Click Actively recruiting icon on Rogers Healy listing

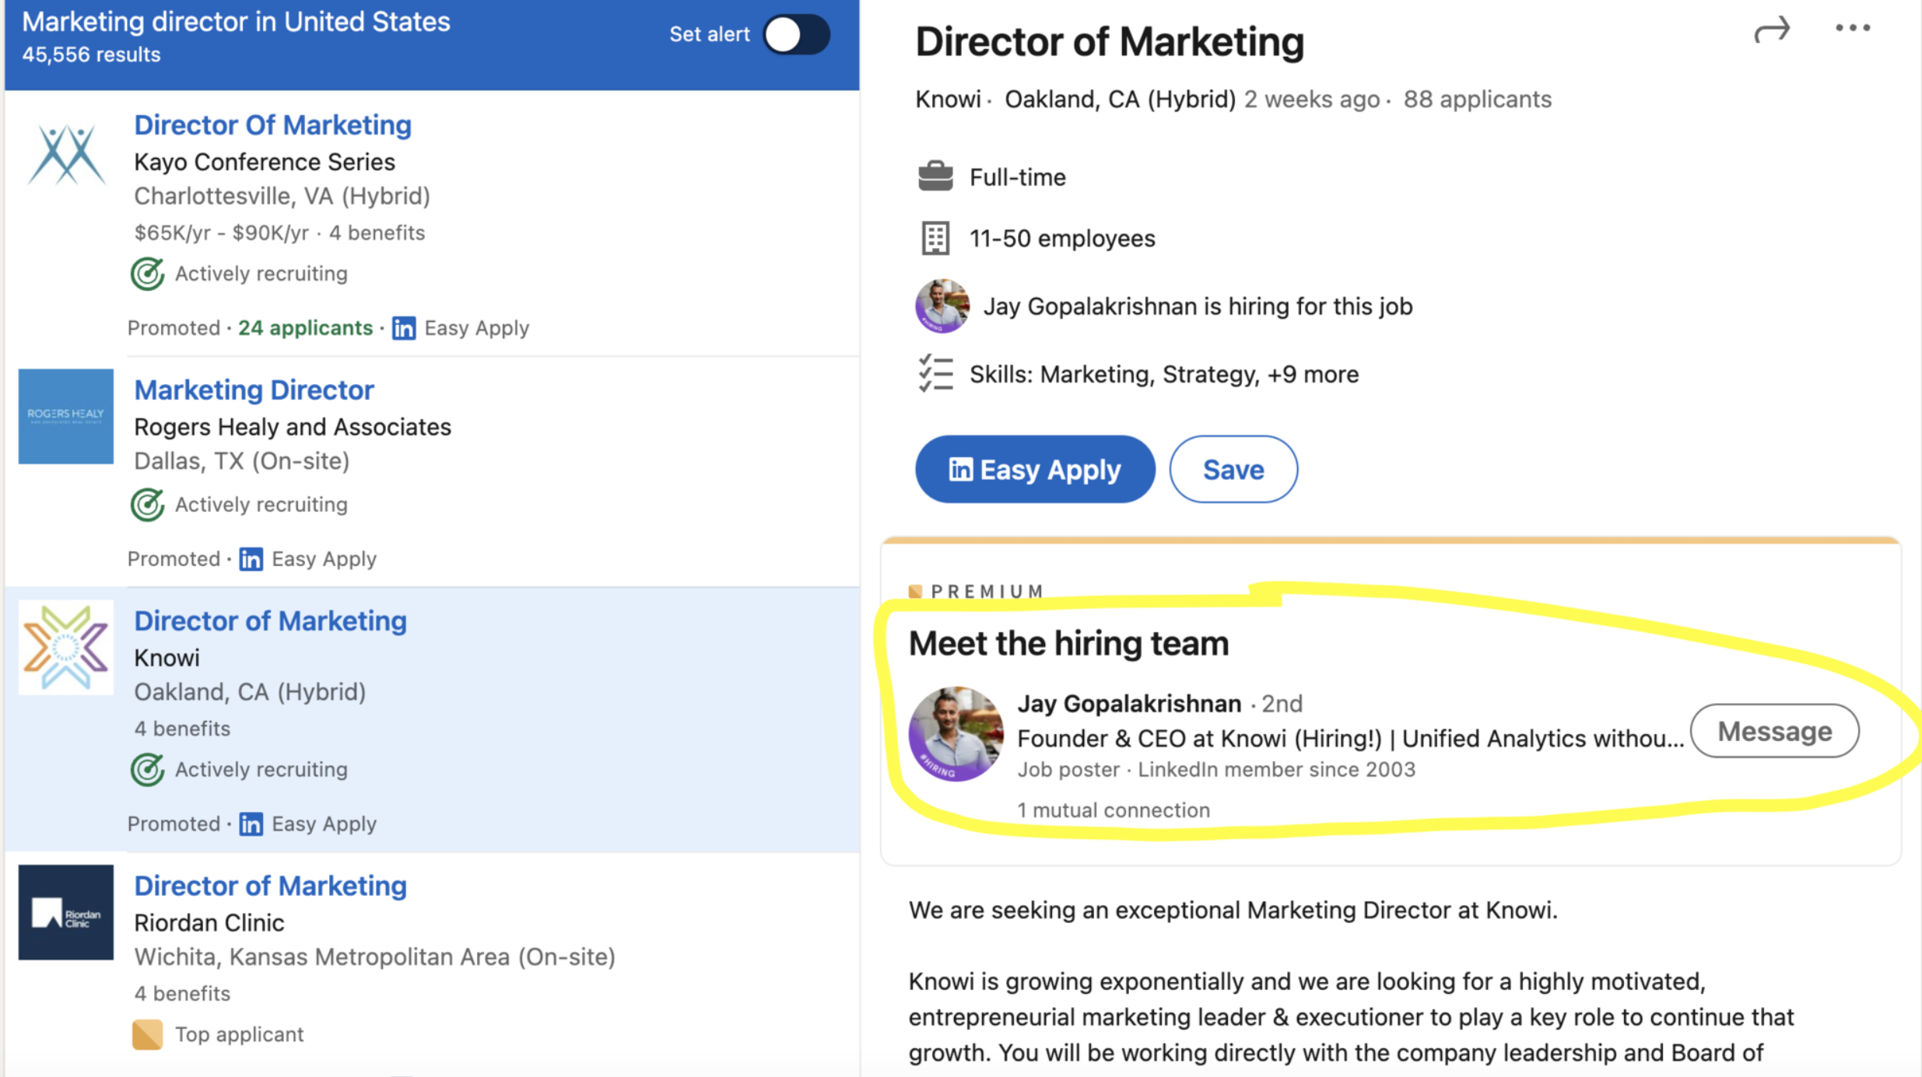[147, 505]
